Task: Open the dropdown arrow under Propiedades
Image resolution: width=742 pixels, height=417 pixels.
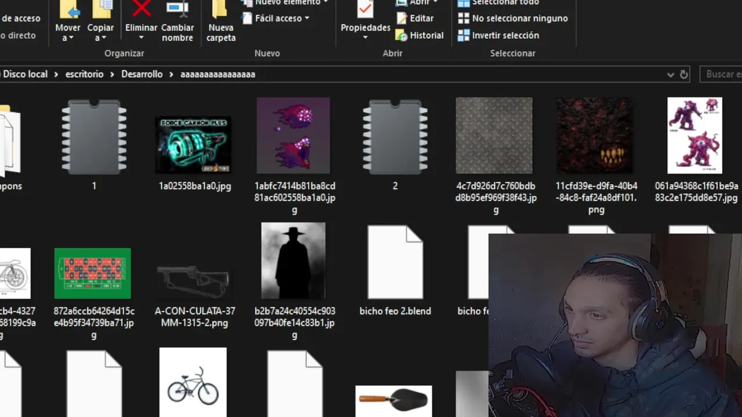Action: click(365, 38)
